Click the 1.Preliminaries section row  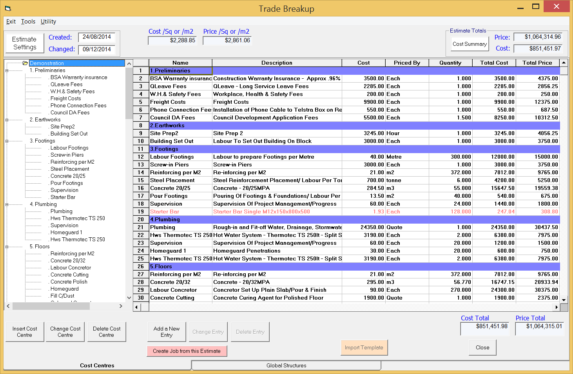(x=354, y=70)
